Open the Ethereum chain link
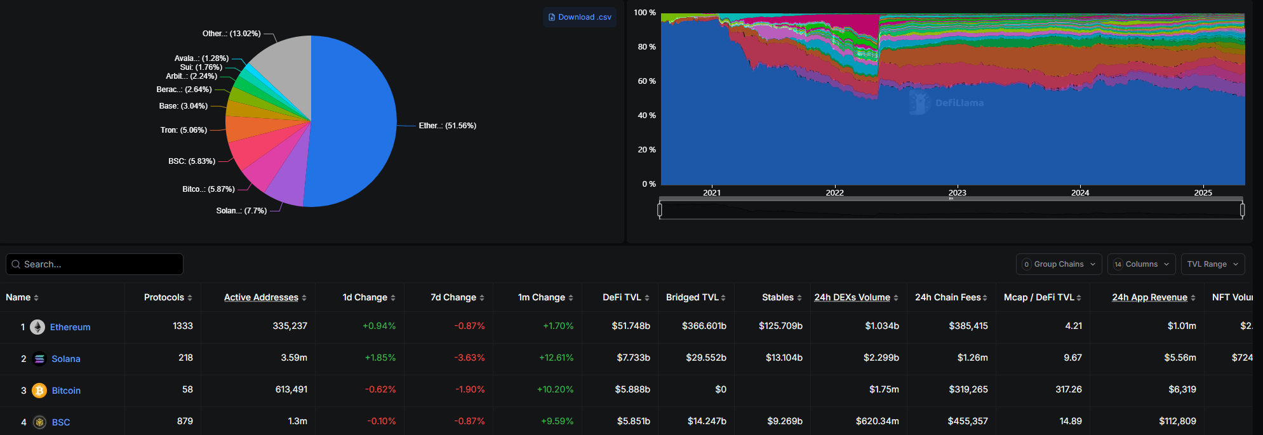1263x435 pixels. tap(70, 327)
